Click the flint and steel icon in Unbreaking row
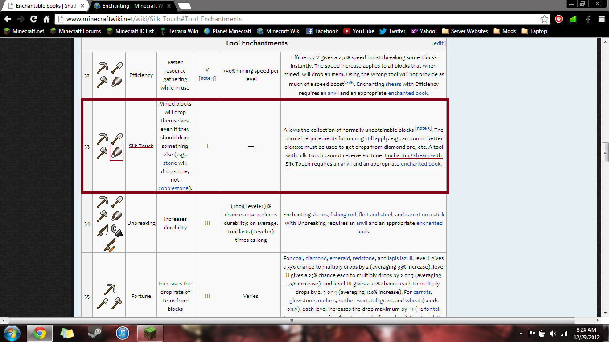609x342 pixels. (x=116, y=230)
